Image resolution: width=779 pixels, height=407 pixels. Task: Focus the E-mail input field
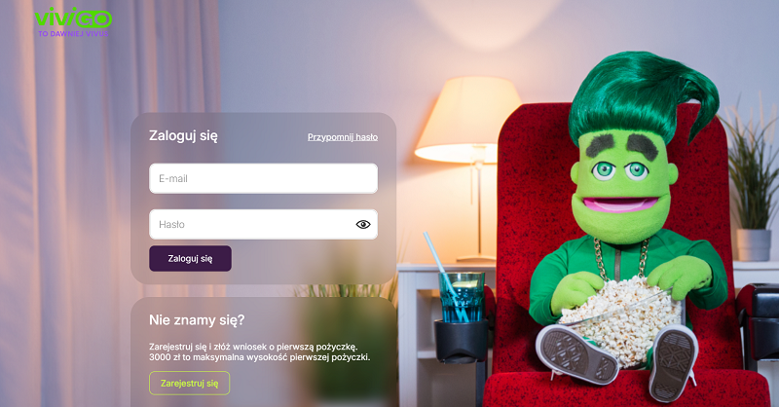(263, 178)
